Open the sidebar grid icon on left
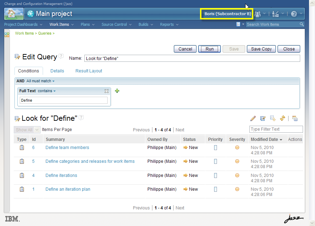Viewport: 315px width, 226px height. 7,34
